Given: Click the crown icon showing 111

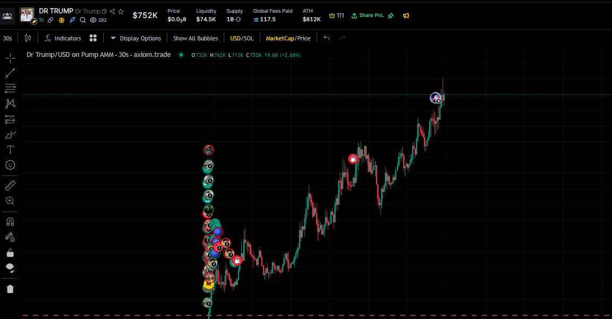Looking at the screenshot, I should [x=336, y=15].
